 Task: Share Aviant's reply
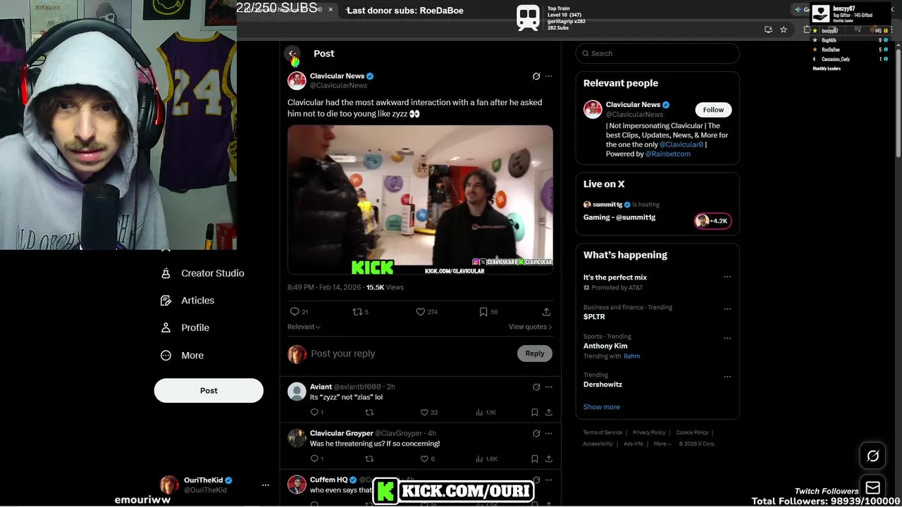pyautogui.click(x=549, y=413)
